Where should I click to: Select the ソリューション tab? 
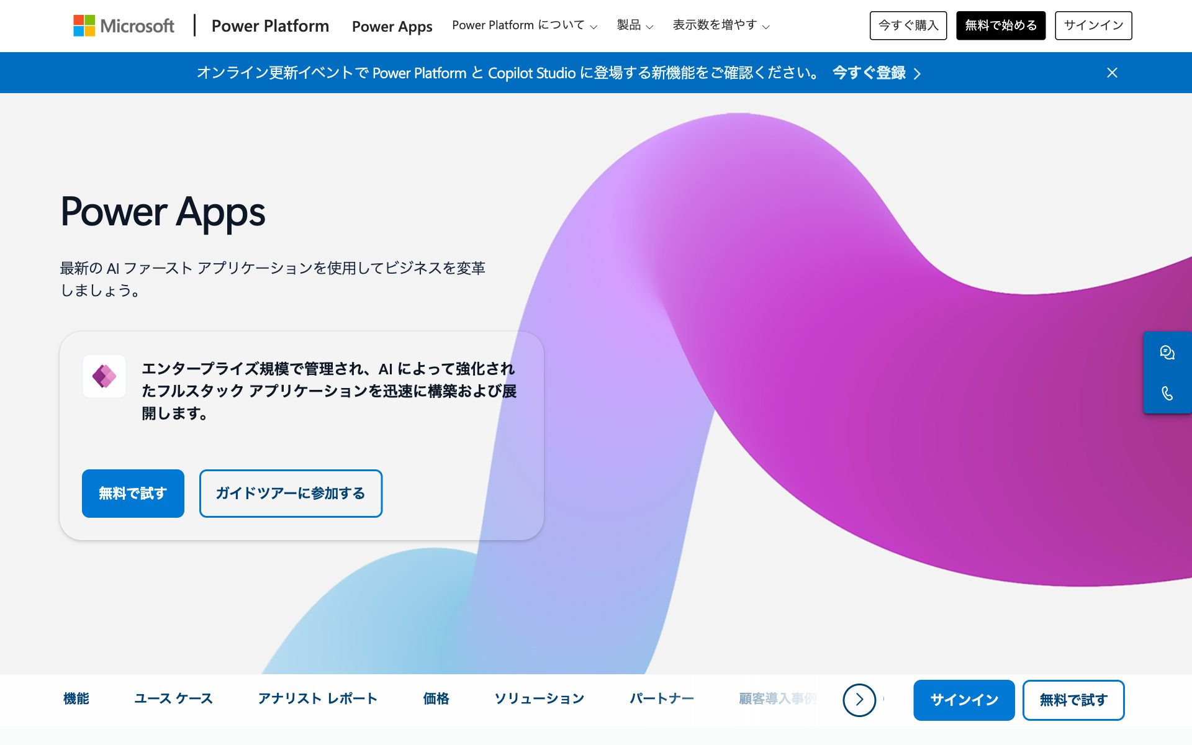(x=540, y=699)
